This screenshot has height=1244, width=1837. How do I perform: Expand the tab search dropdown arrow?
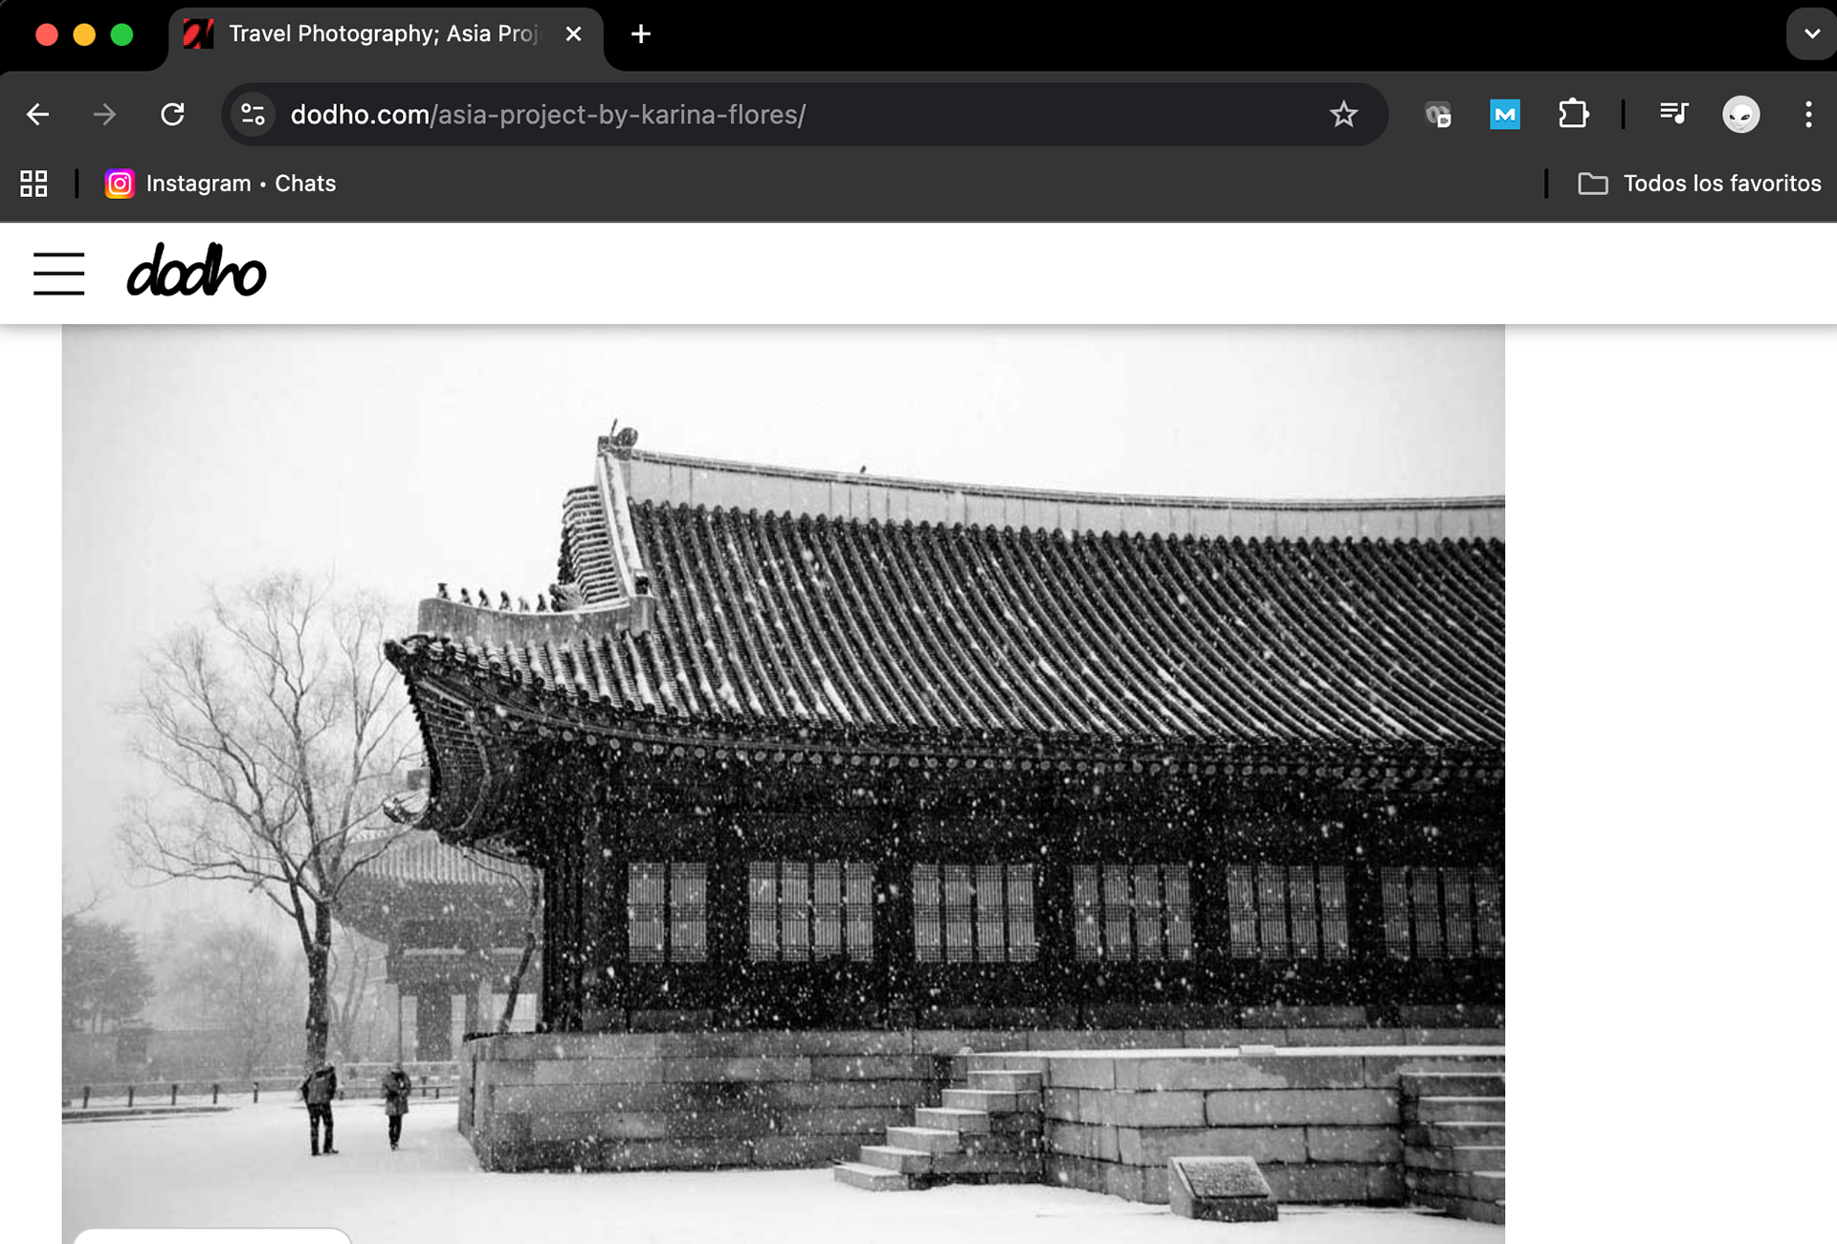click(x=1811, y=34)
